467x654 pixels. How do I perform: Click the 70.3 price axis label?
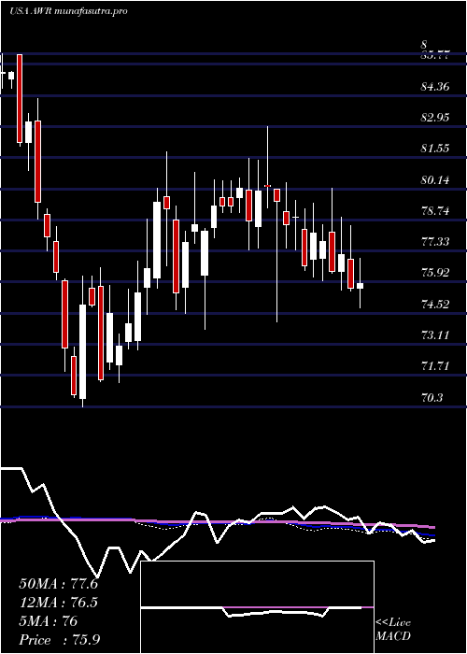pos(432,398)
